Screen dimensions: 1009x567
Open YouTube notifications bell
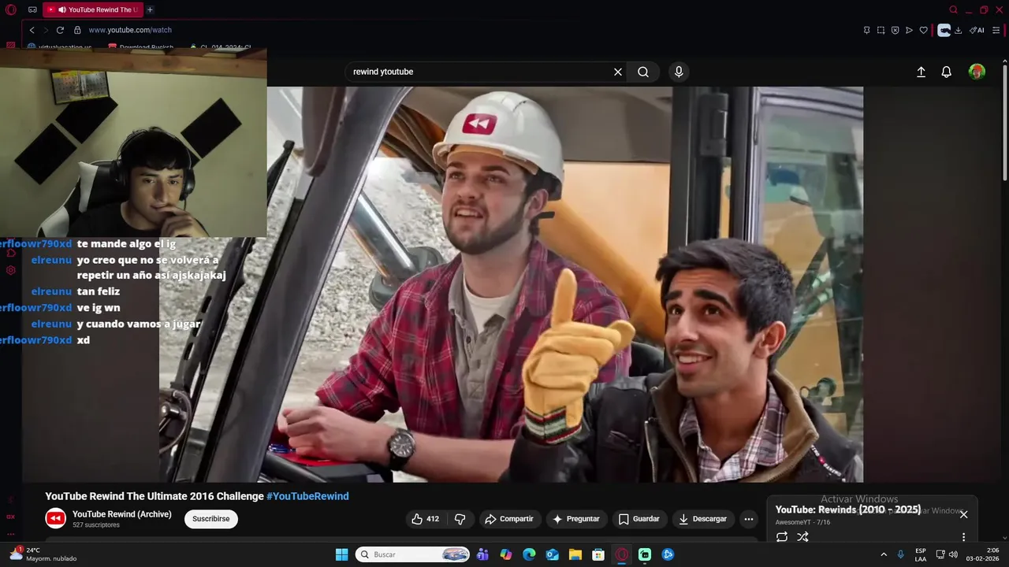[x=947, y=72]
